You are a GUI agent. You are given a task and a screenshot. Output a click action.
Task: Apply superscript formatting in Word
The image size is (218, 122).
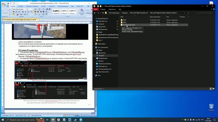(x=28, y=12)
